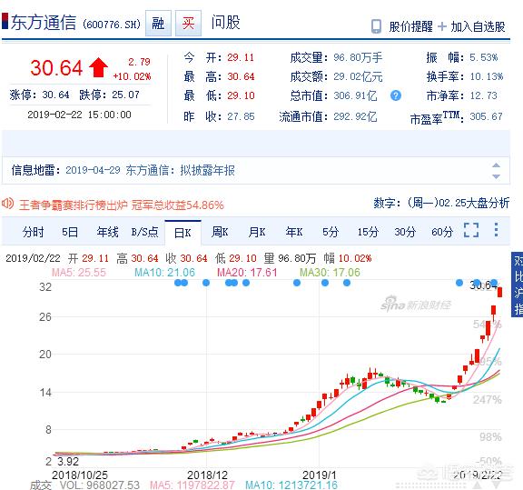Screen dimensions: 523x490
Task: Click the 买 buy badge
Action: coord(189,24)
